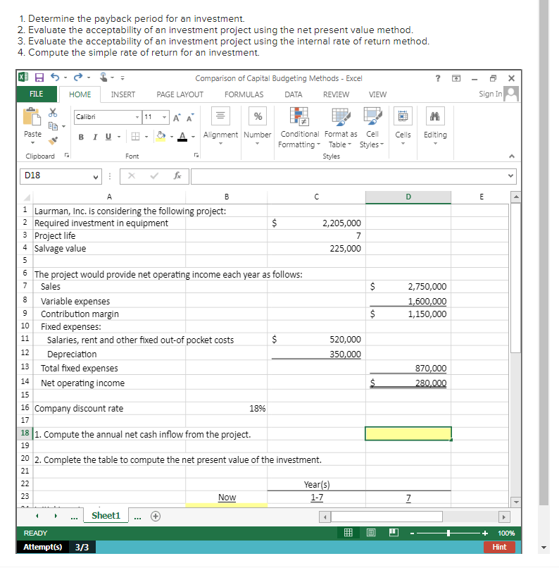Click the Zoom in plus button
This screenshot has height=568, width=559.
coord(485,533)
